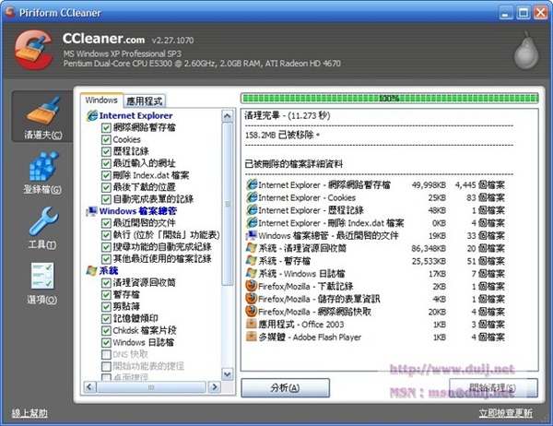Toggle 記憶體傾印 checkbox
553x426 pixels.
coord(106,319)
